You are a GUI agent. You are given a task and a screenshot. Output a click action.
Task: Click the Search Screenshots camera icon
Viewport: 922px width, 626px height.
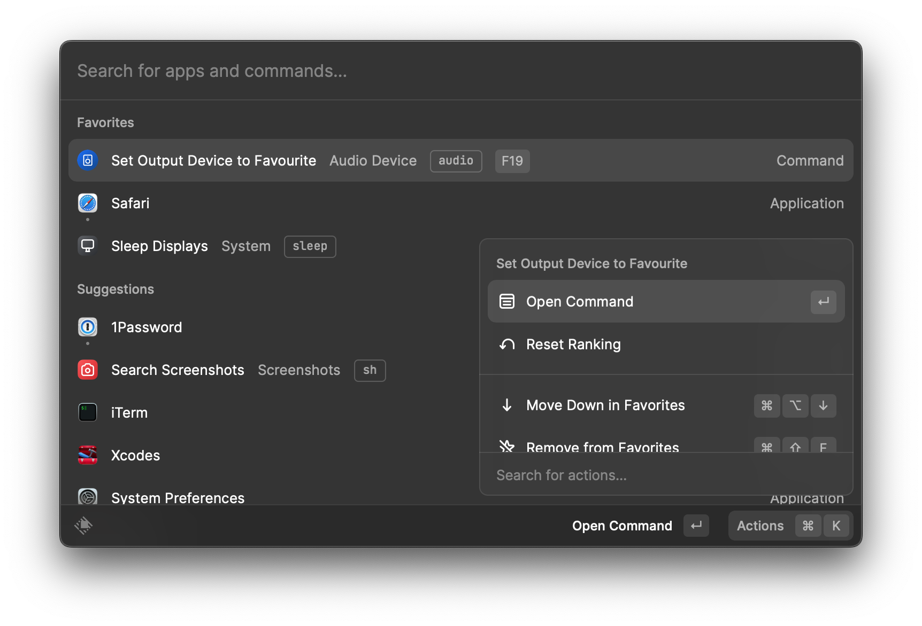click(88, 370)
